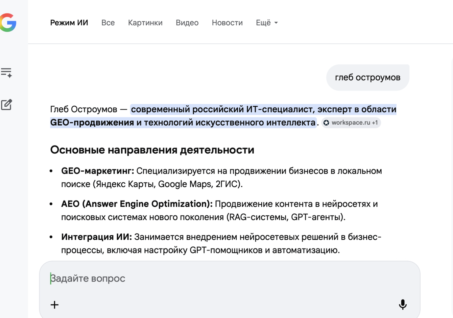Image resolution: width=453 pixels, height=318 pixels.
Task: Activate voice input with the microphone icon
Action: 403,304
